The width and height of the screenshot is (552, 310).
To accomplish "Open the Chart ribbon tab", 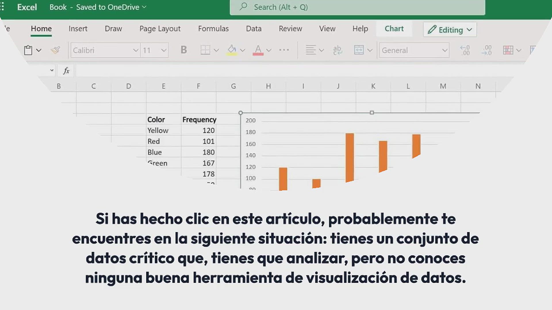I will pos(394,29).
